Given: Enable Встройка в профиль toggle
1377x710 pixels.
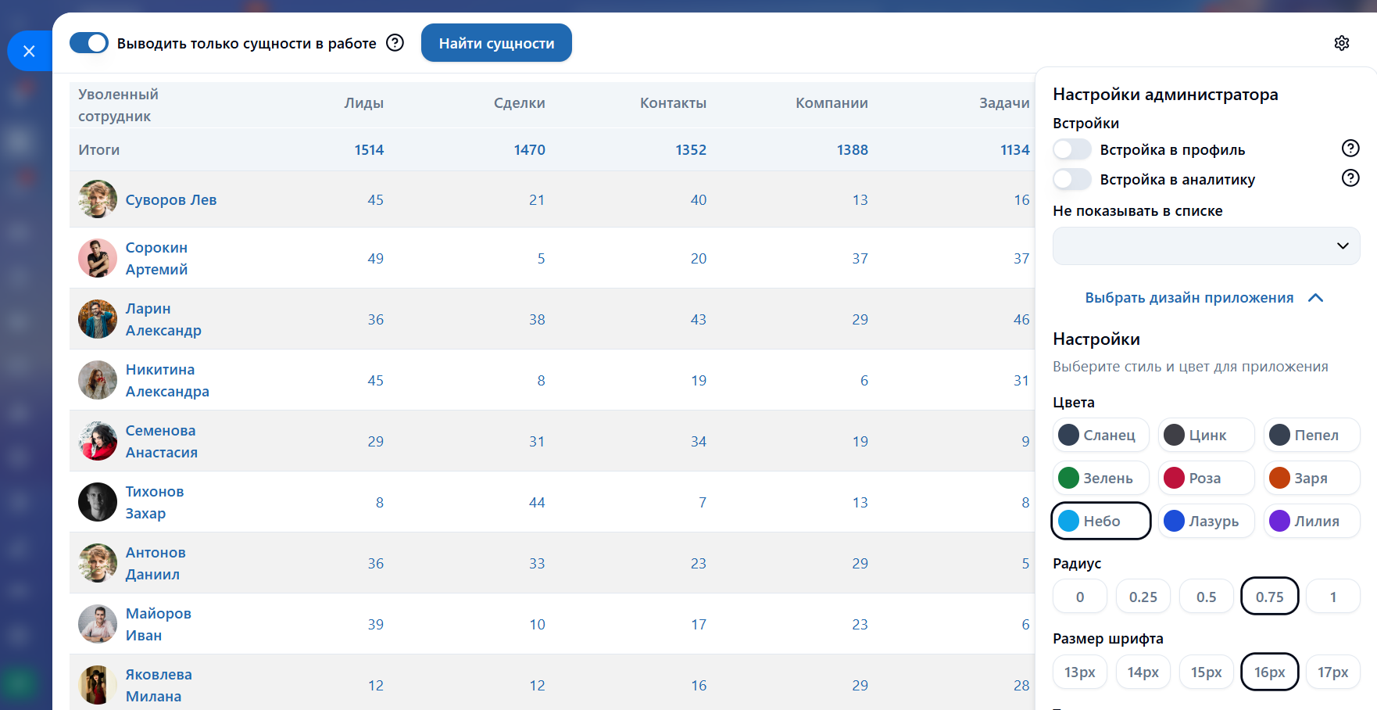Looking at the screenshot, I should [1071, 149].
